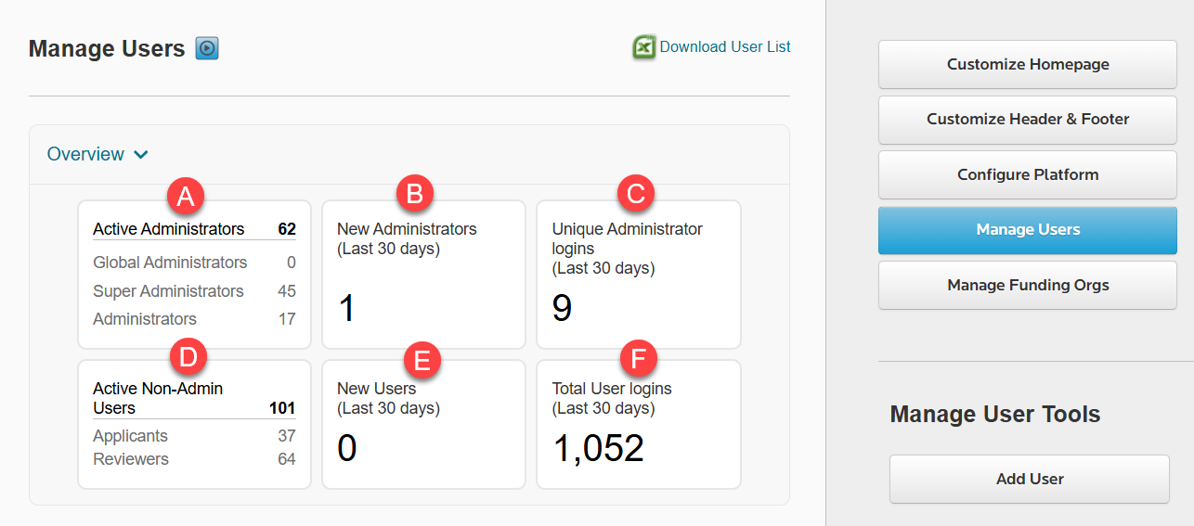Collapse the Overview section chevron
Image resolution: width=1194 pixels, height=526 pixels.
(141, 155)
